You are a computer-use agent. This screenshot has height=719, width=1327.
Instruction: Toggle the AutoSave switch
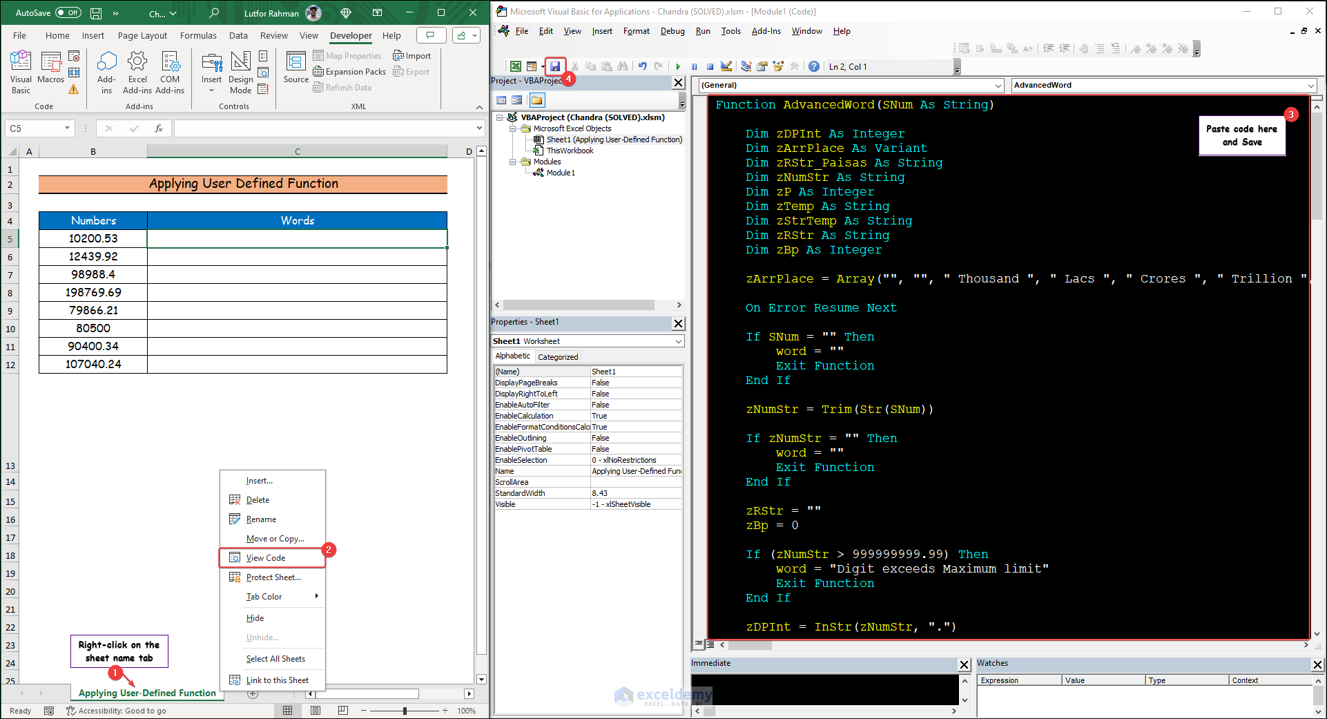coord(68,12)
